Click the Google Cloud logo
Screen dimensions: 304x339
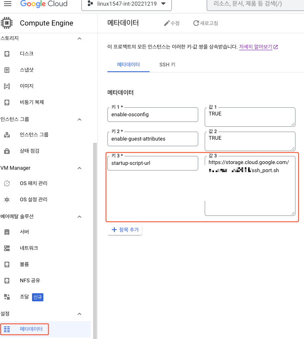click(x=44, y=4)
